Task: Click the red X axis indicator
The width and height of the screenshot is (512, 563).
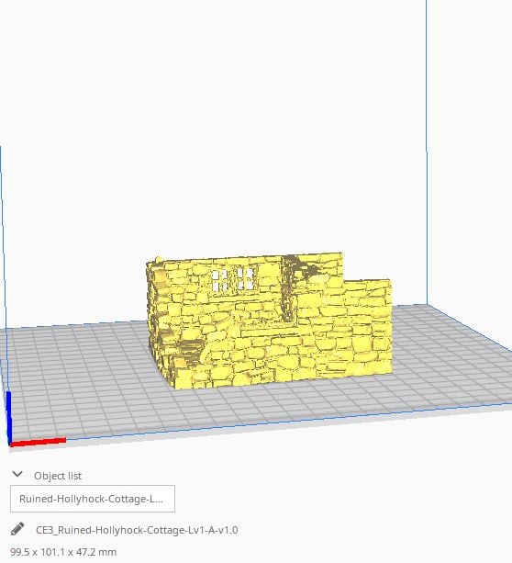Action: click(38, 442)
